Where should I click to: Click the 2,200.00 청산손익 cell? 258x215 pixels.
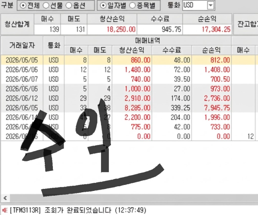coord(132,117)
